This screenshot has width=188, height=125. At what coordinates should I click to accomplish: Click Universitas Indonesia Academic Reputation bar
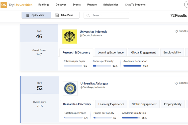132,66
